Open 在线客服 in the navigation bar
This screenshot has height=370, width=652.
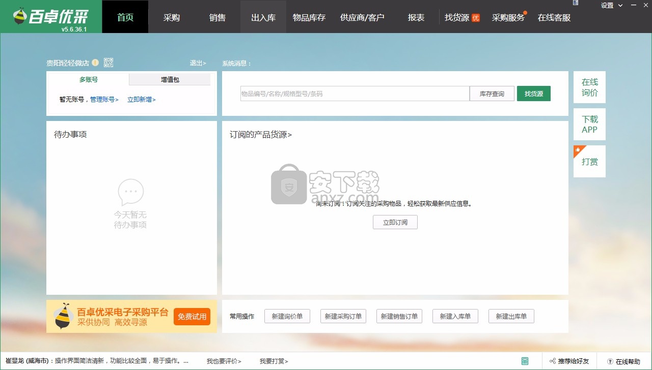[x=554, y=17]
